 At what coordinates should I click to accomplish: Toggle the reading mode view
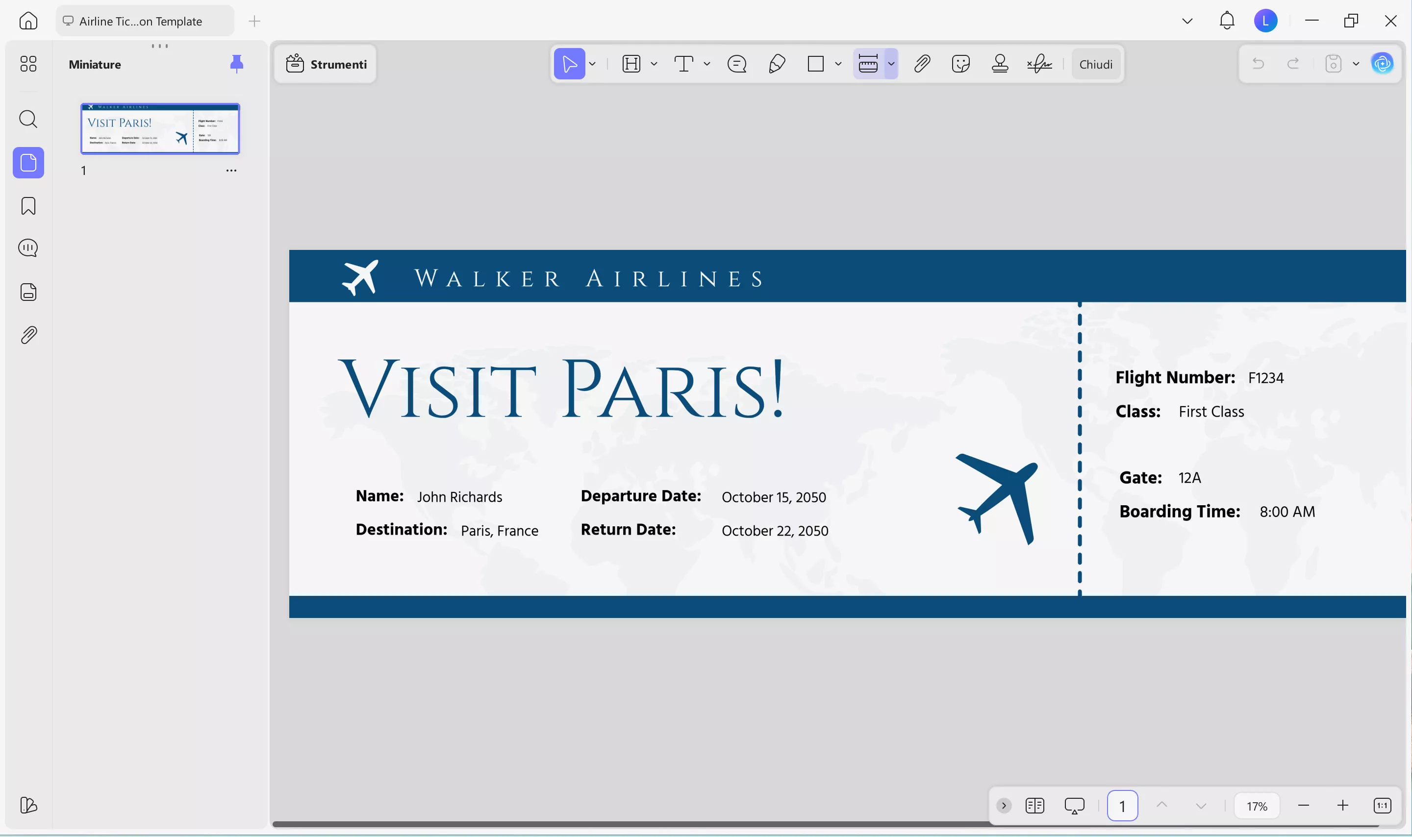(x=1034, y=806)
